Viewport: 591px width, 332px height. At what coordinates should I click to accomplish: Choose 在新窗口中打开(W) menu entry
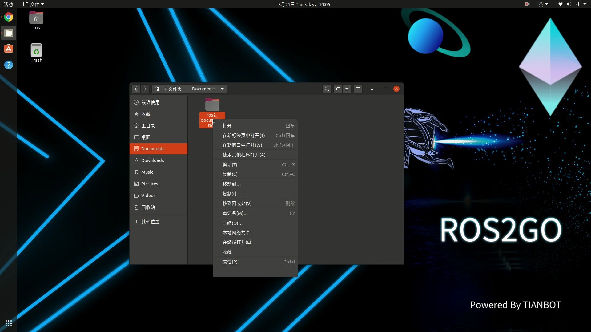click(255, 145)
